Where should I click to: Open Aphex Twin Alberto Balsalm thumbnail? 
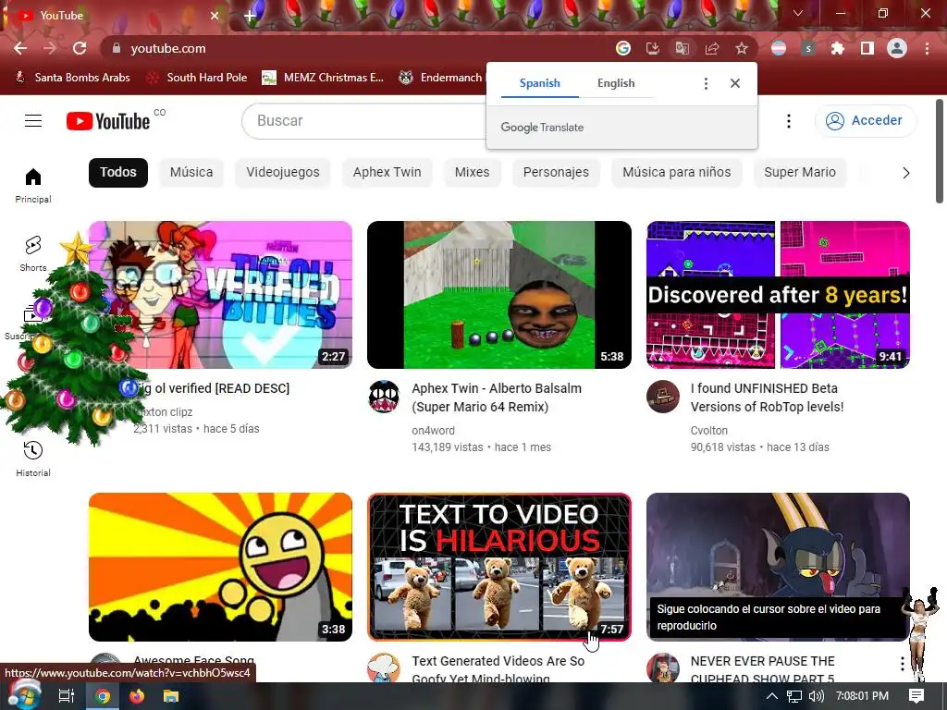pyautogui.click(x=499, y=295)
